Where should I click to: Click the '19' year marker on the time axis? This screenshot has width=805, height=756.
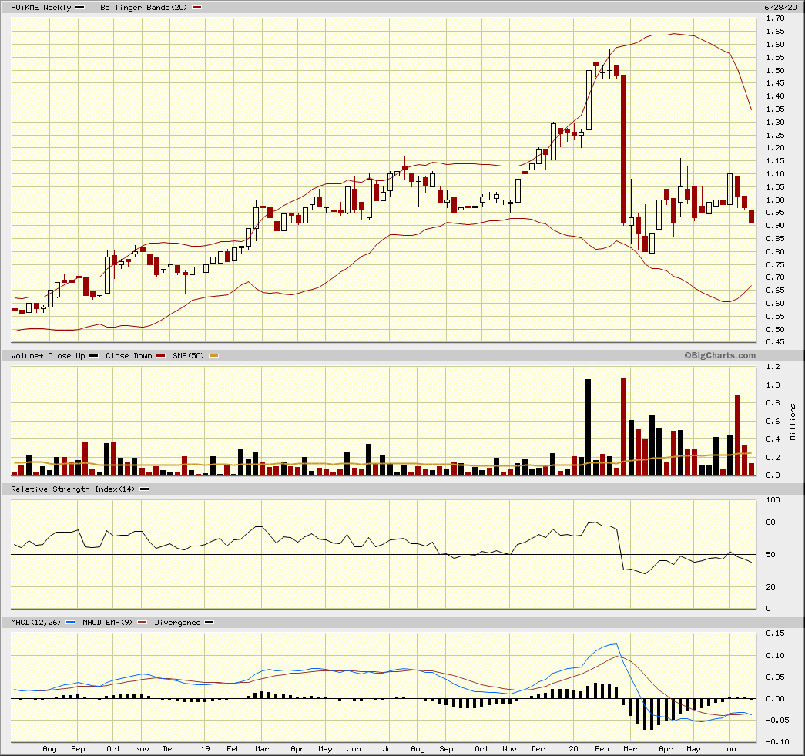pyautogui.click(x=206, y=748)
